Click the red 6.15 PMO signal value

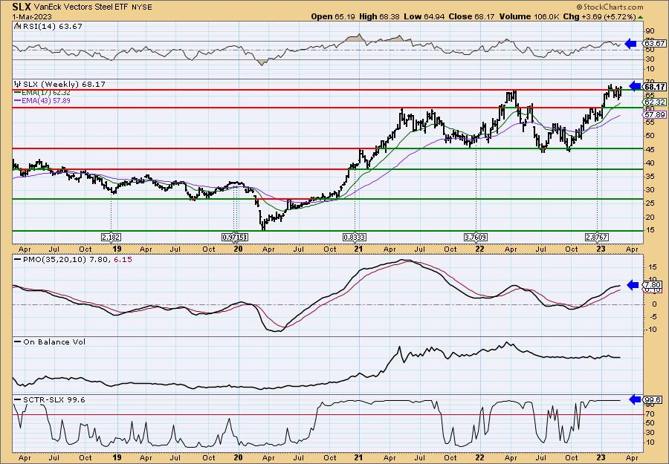click(x=123, y=259)
